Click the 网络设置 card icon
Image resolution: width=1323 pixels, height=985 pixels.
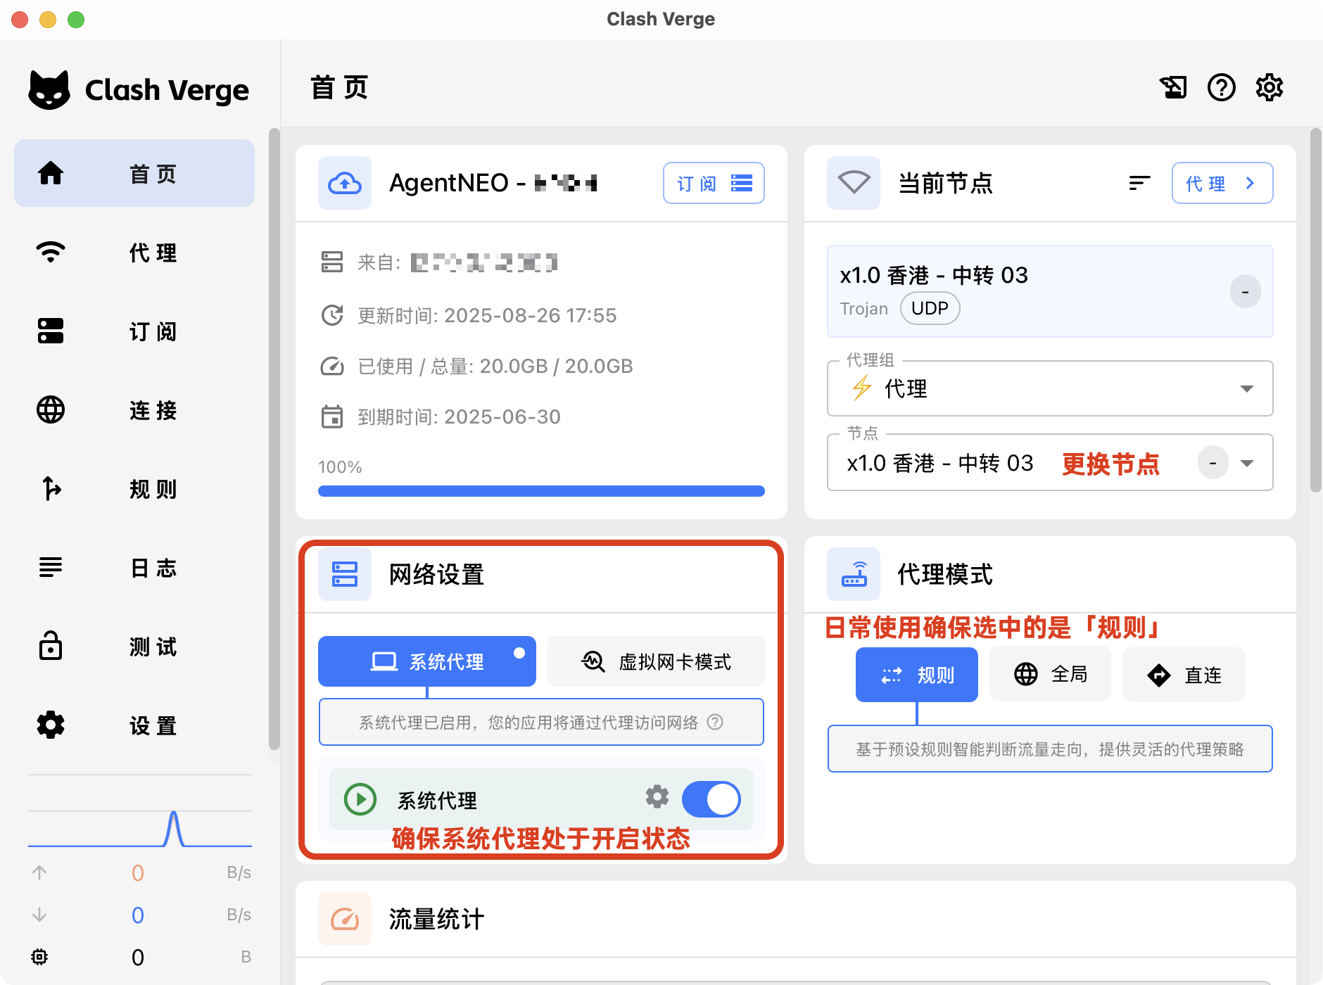[345, 574]
